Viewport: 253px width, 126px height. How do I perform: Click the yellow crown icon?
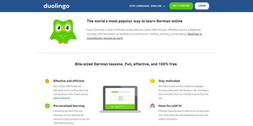(152, 81)
